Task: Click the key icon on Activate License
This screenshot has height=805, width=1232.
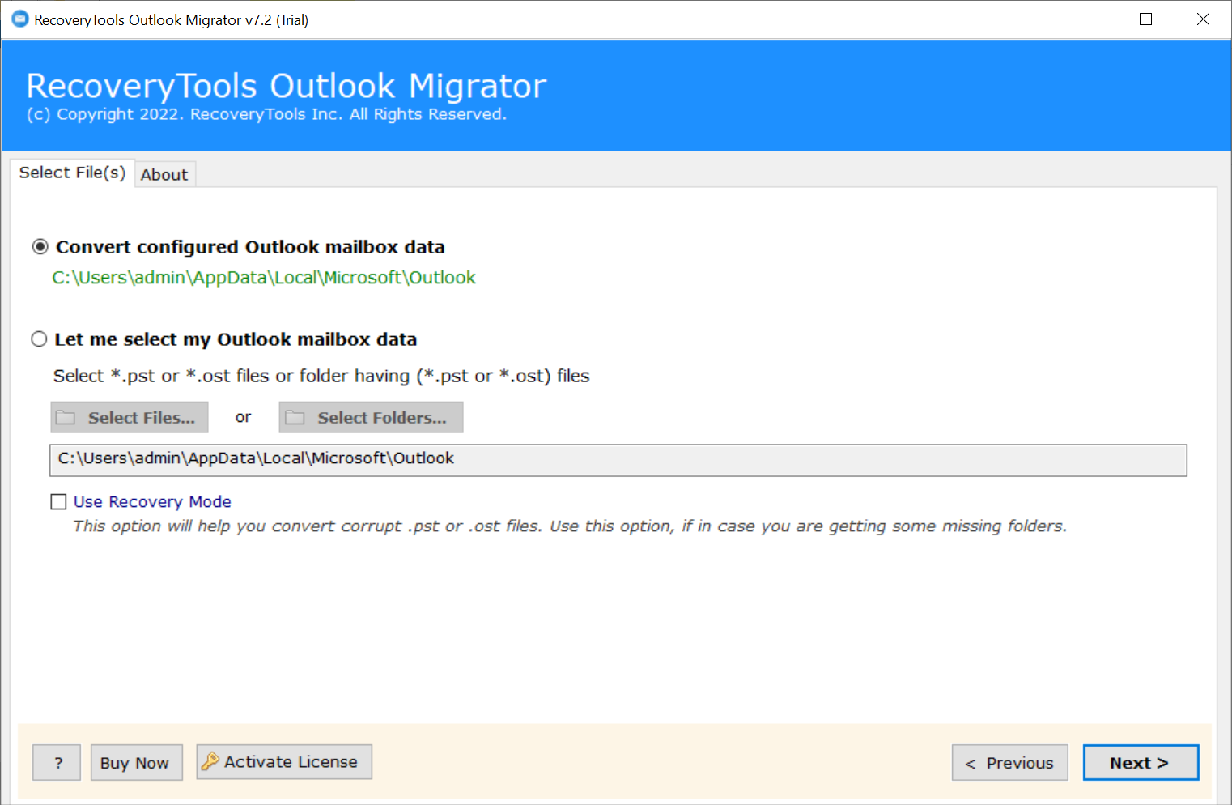Action: click(x=210, y=761)
